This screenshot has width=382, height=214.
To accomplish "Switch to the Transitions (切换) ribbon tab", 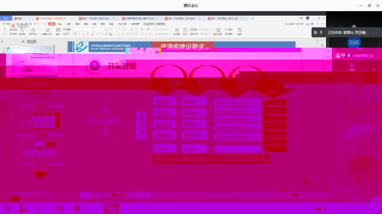I will [77, 24].
